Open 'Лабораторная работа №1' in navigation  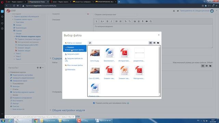28,45
